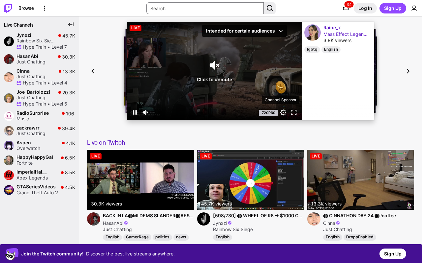Open HappyHappyGal channel name in sidebar

click(35, 157)
